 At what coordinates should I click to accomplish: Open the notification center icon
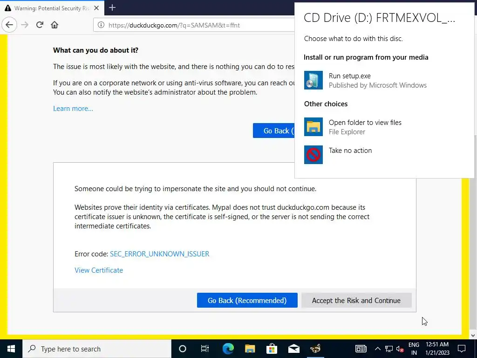(x=462, y=349)
